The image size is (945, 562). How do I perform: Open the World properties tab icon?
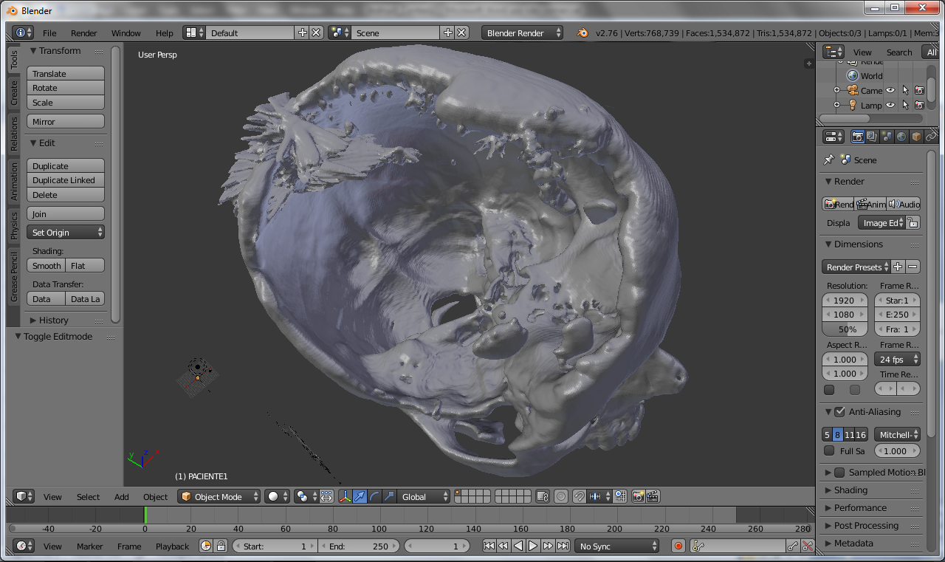(901, 137)
